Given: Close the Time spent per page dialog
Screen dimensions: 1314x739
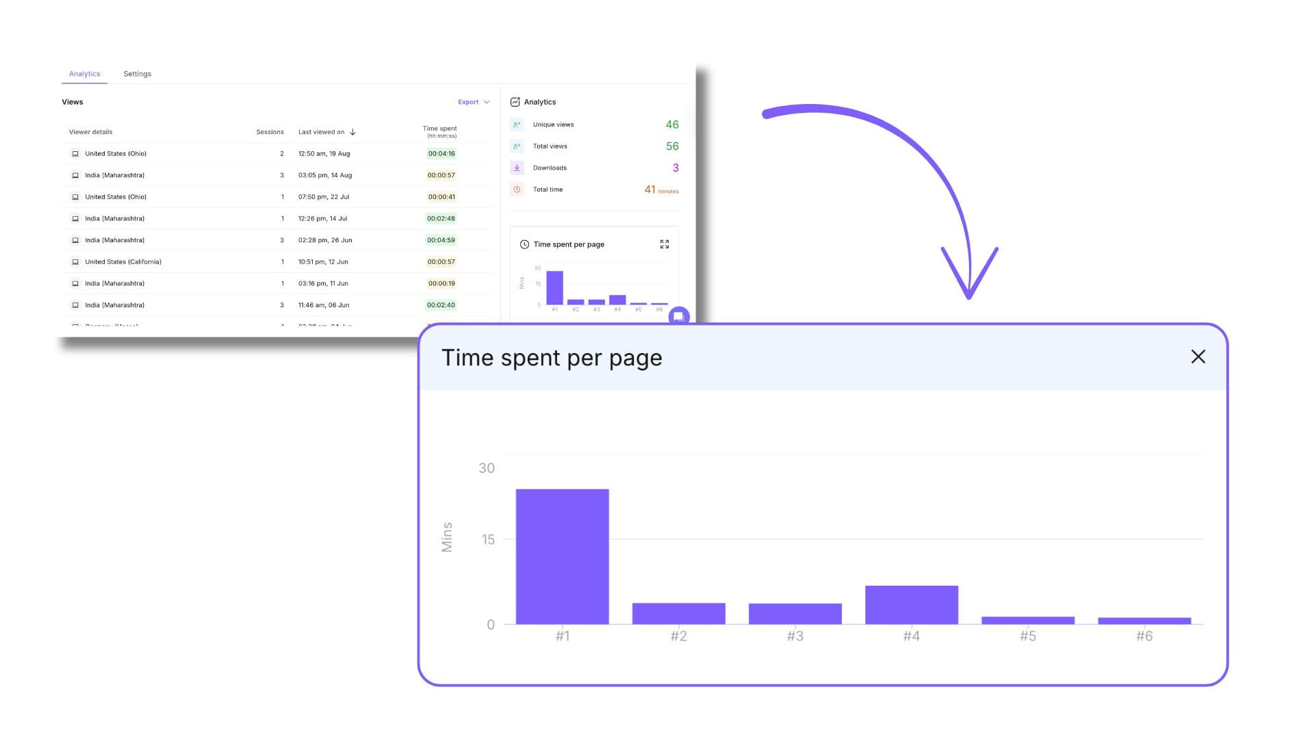Looking at the screenshot, I should tap(1198, 356).
